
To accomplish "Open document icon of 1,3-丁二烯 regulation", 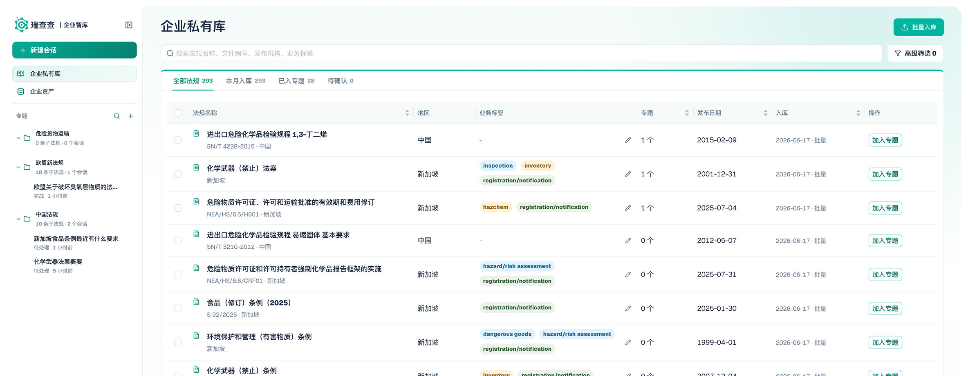I will pos(196,133).
